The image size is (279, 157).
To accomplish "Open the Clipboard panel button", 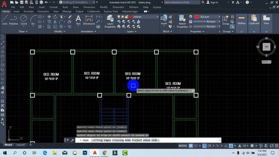I will tap(254, 23).
